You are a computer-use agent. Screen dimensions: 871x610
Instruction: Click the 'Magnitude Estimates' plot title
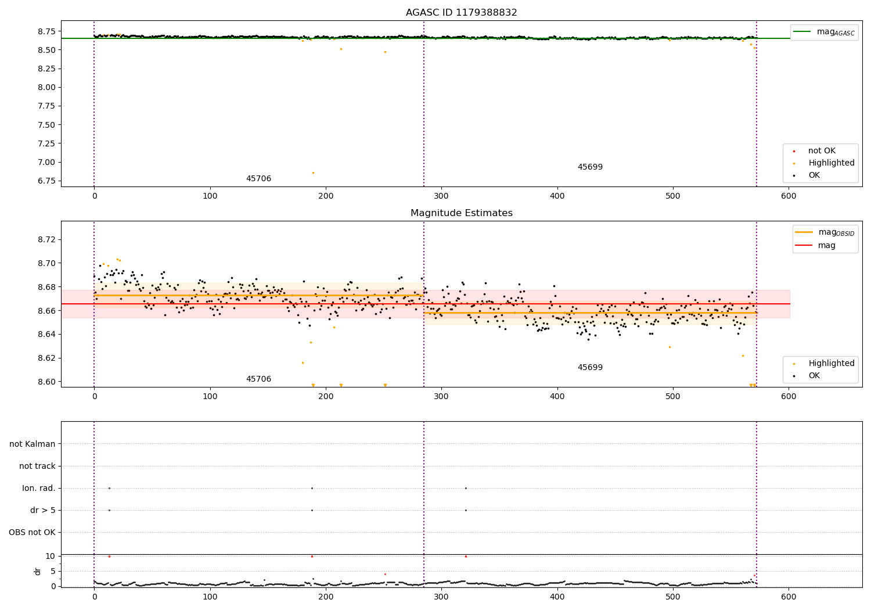(461, 213)
